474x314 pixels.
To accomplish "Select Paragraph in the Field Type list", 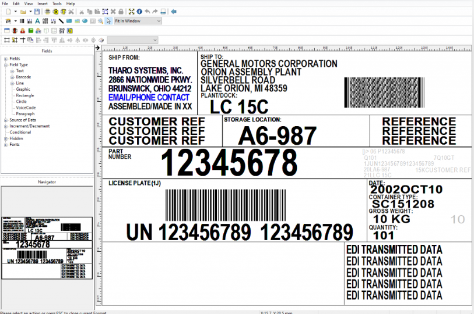I will point(24,114).
